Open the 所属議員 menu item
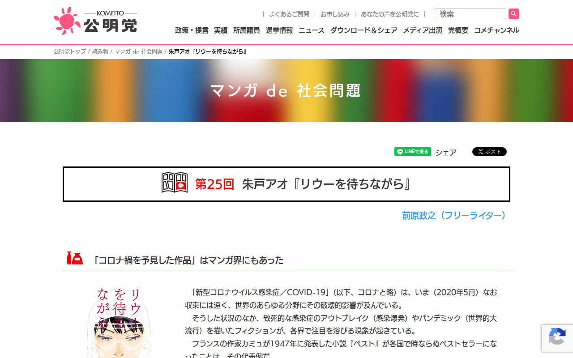Viewport: 573px width, 358px height. [x=247, y=30]
